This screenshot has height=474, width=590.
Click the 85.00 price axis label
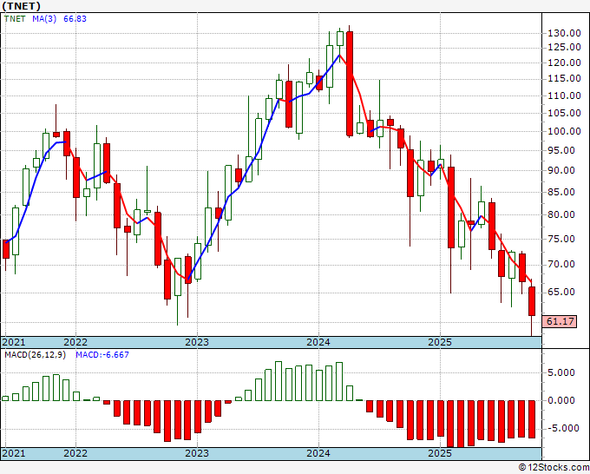pos(561,192)
